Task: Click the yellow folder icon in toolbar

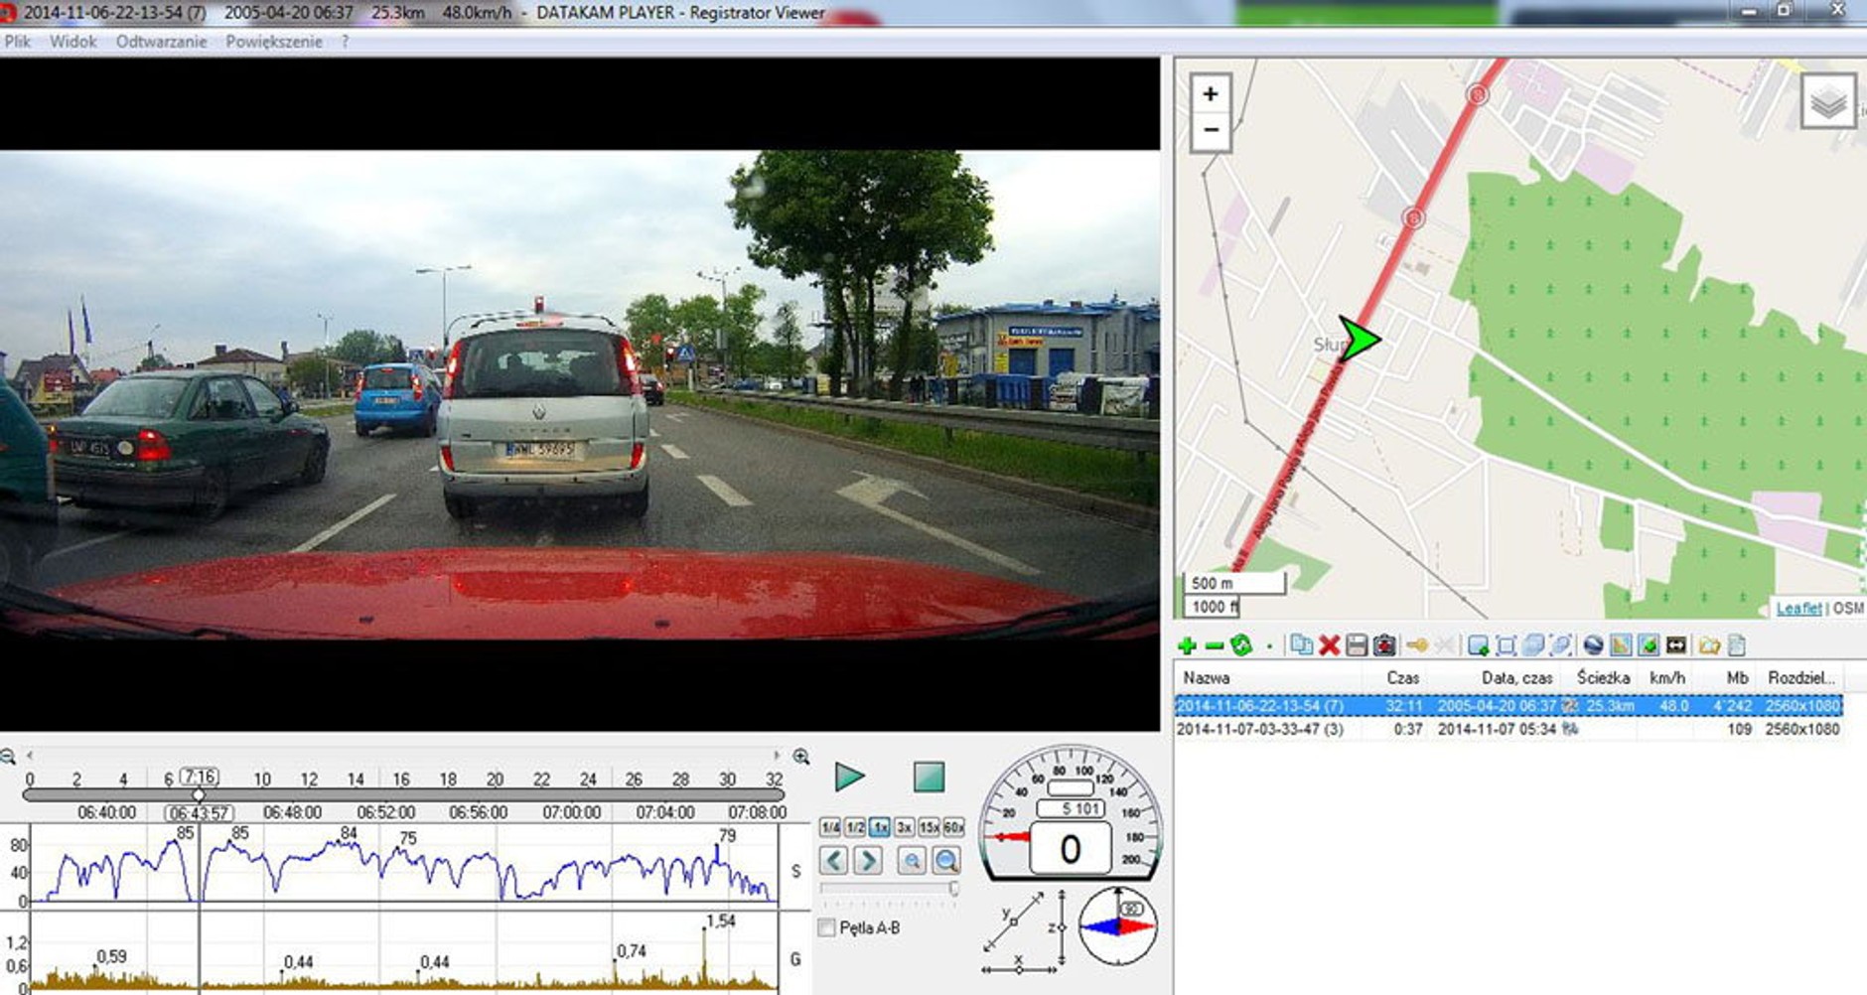Action: click(1708, 645)
